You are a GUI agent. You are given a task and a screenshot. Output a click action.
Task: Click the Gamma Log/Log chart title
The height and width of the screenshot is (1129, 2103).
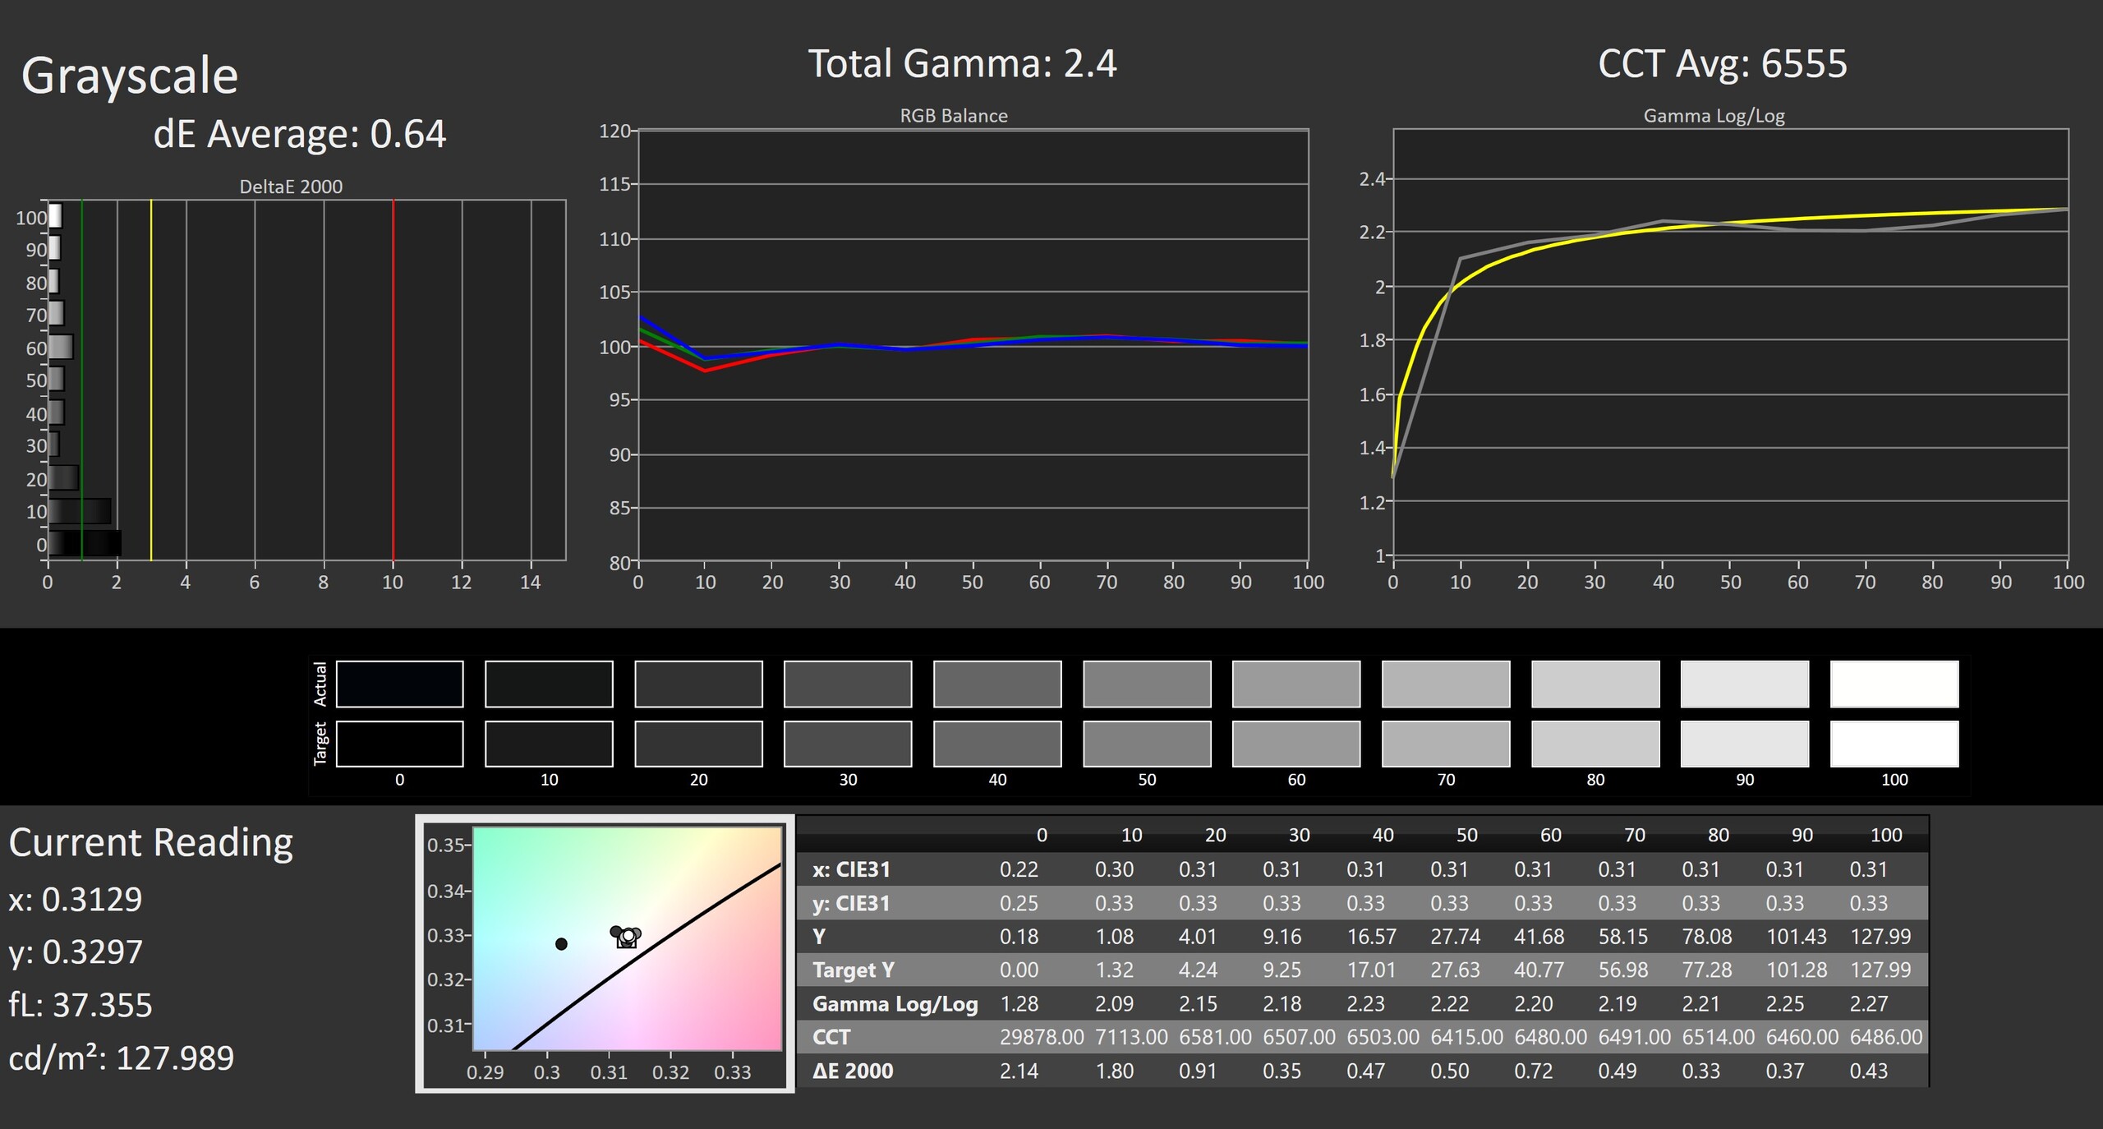tap(1714, 116)
